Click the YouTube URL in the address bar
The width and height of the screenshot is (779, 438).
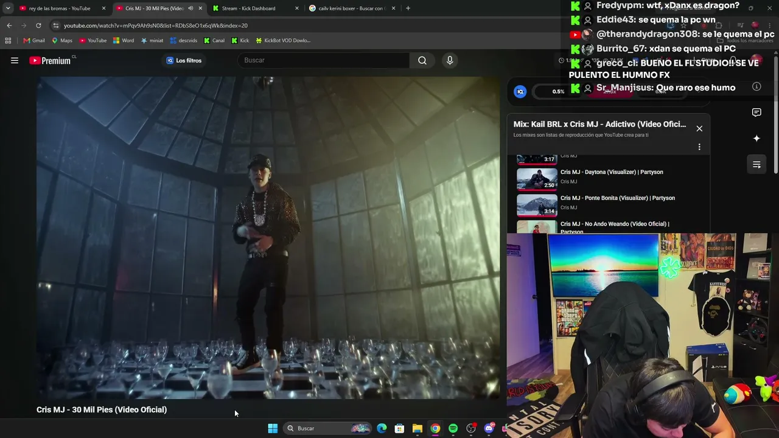pos(155,26)
